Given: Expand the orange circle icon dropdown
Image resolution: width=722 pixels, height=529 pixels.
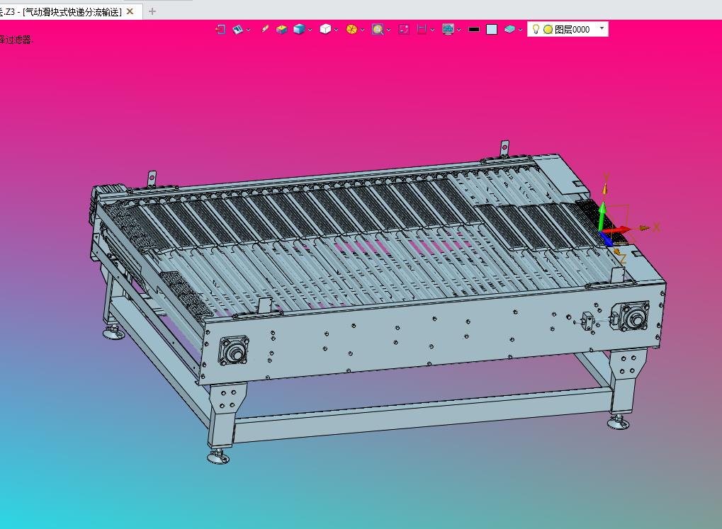Looking at the screenshot, I should point(362,30).
